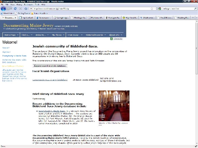Bookmark page with the star icon

click(152, 9)
